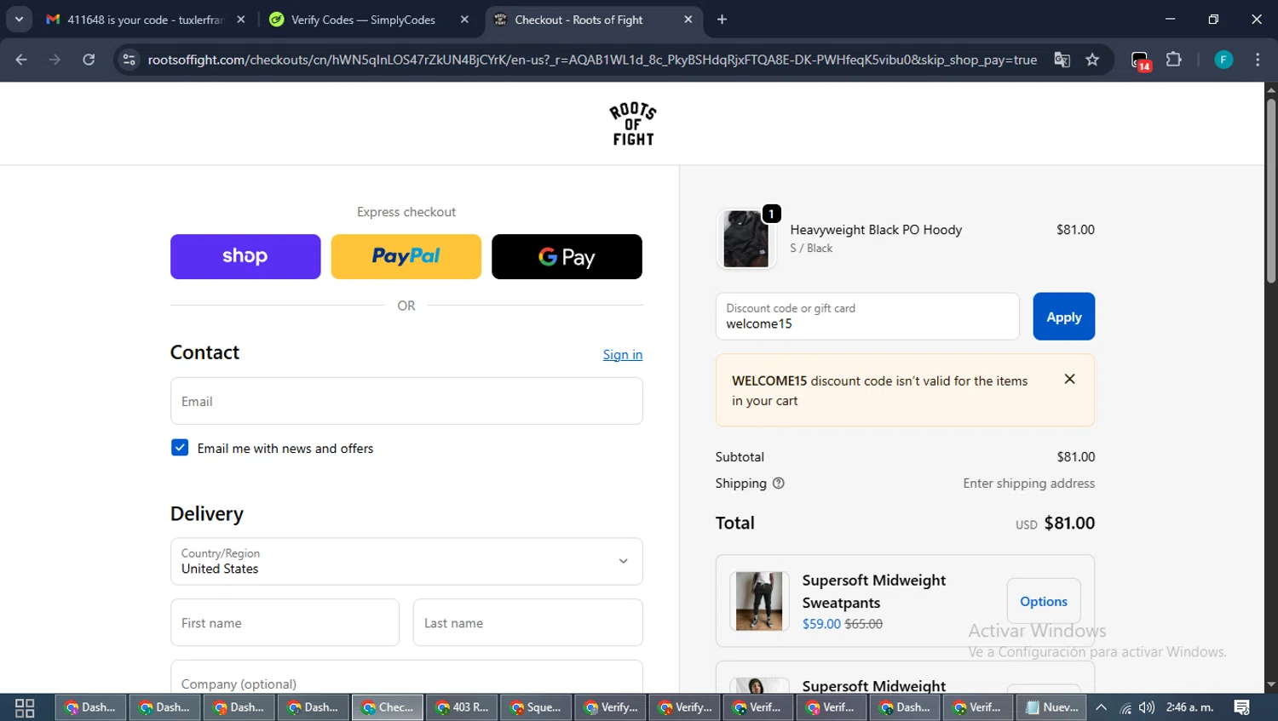
Task: Dismiss the WELCOME15 invalid code message
Action: (x=1069, y=379)
